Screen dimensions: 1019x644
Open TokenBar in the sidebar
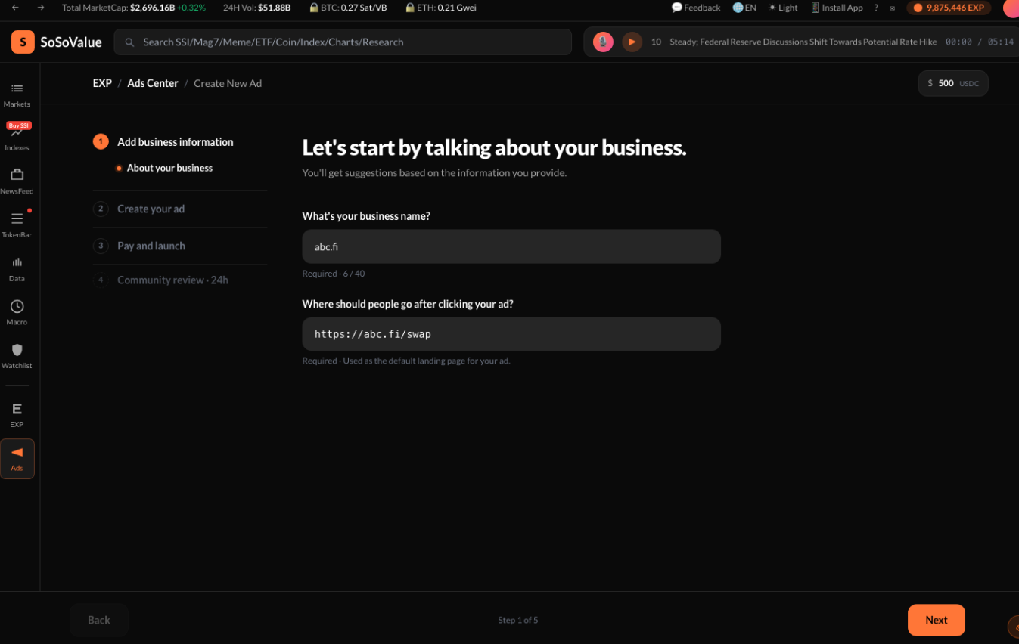(17, 224)
